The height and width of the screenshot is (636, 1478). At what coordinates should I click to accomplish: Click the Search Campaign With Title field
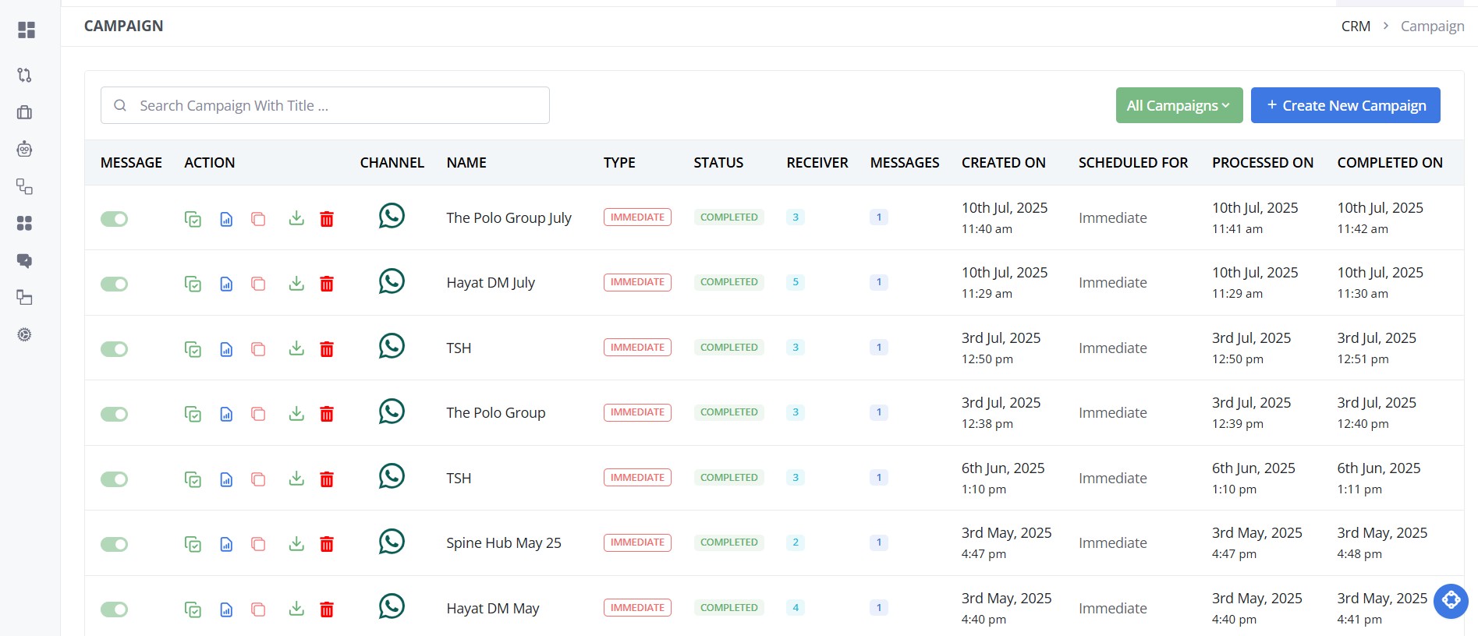[325, 105]
